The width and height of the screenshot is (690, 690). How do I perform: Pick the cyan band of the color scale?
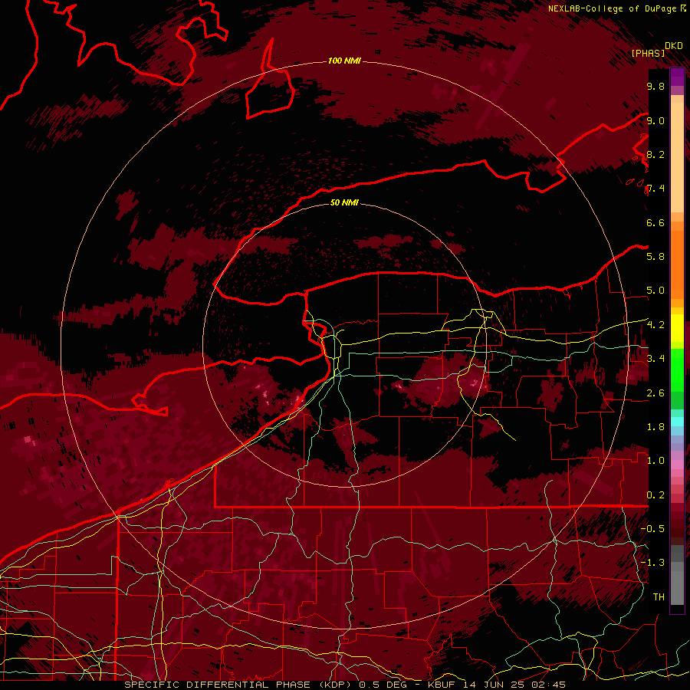(677, 422)
